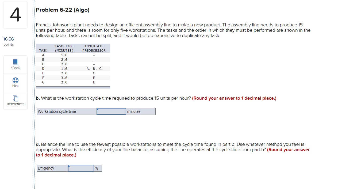Screen dimensions: 338x189
Task: Click the TASK TIME column header
Action: point(64,46)
